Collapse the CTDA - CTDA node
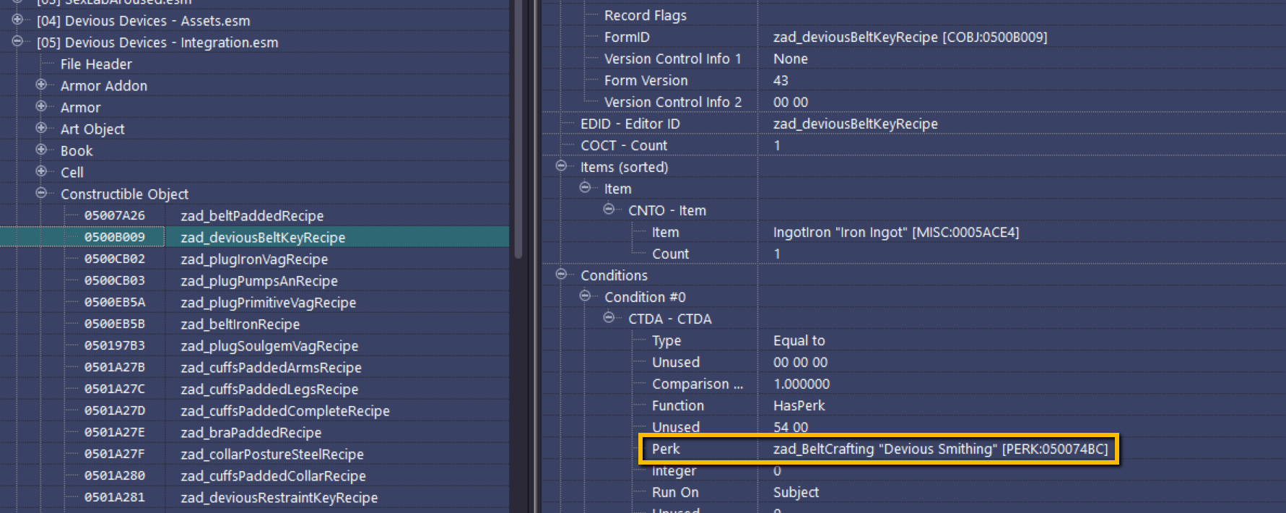1286x513 pixels. click(609, 318)
